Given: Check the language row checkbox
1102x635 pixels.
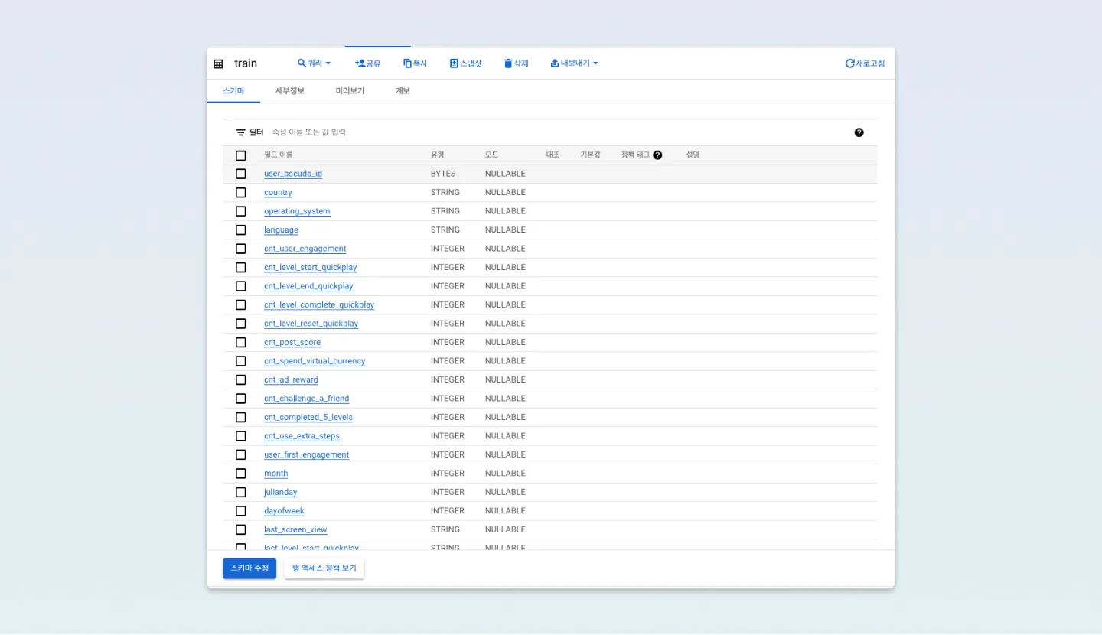Looking at the screenshot, I should pos(241,230).
